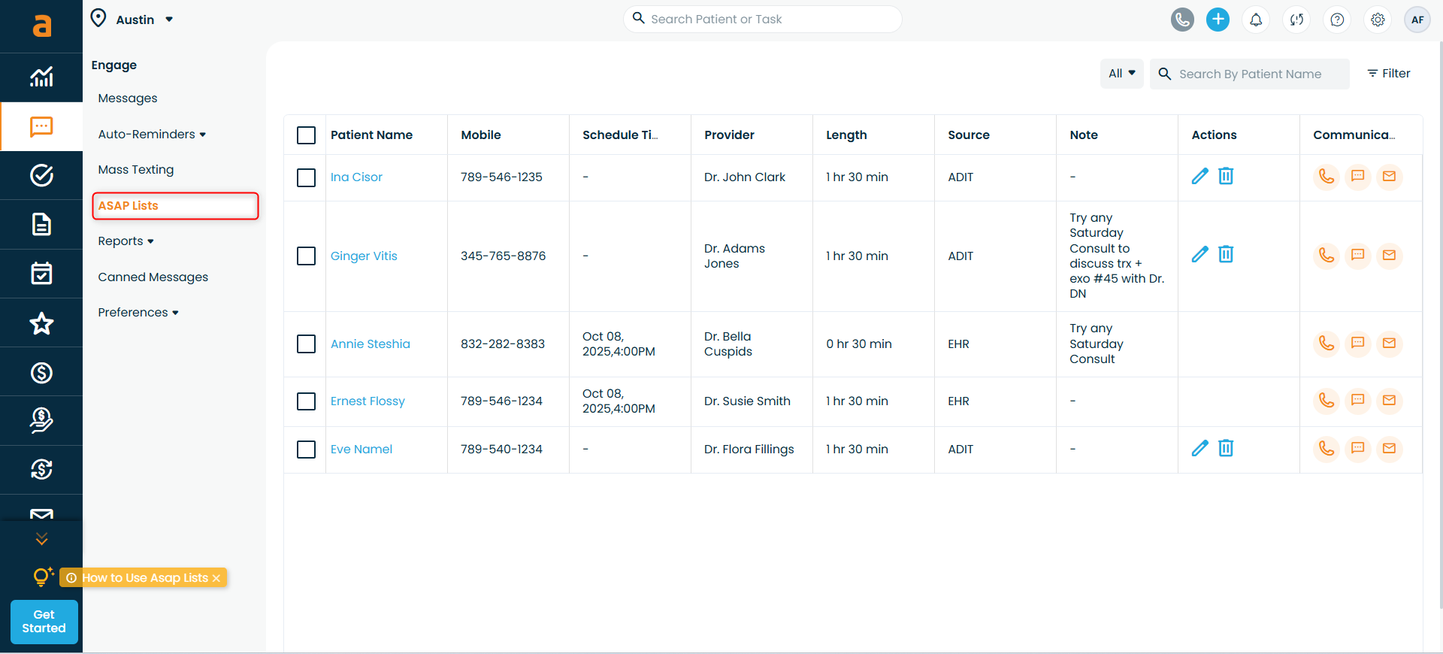This screenshot has height=654, width=1443.
Task: Check the box for Ina Cisor
Action: (306, 178)
